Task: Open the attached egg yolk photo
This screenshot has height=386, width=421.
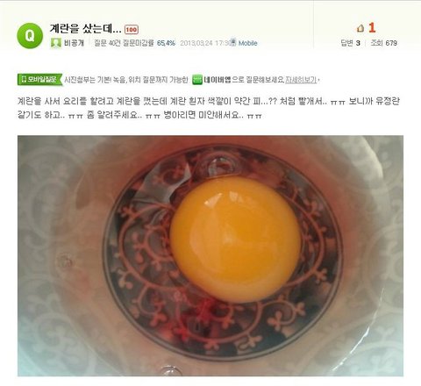Action: click(210, 255)
